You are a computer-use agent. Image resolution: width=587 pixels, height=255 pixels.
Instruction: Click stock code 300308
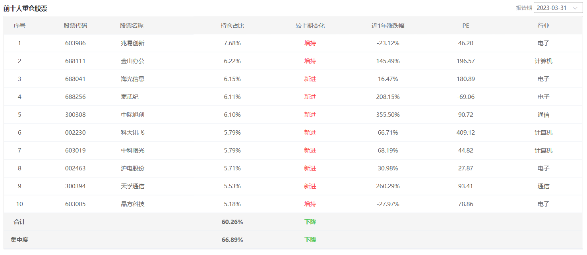75,115
